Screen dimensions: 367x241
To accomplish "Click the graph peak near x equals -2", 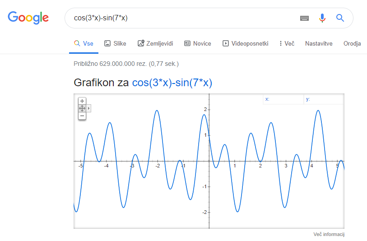I will [x=157, y=111].
